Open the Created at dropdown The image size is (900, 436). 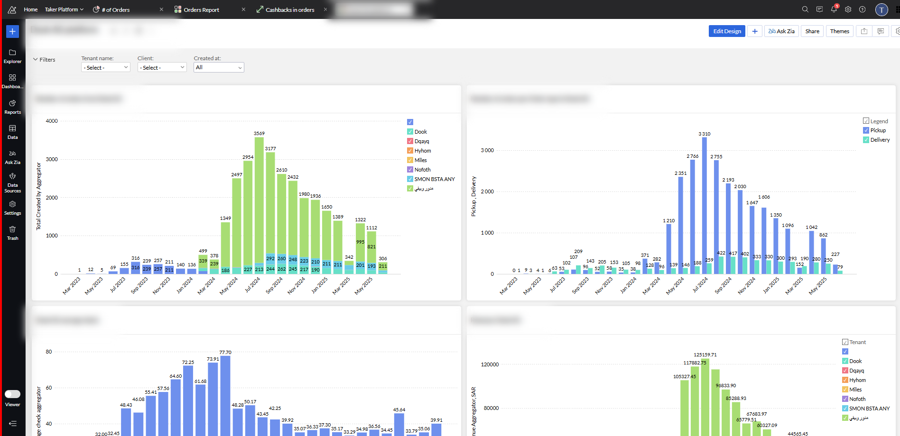[x=219, y=67]
